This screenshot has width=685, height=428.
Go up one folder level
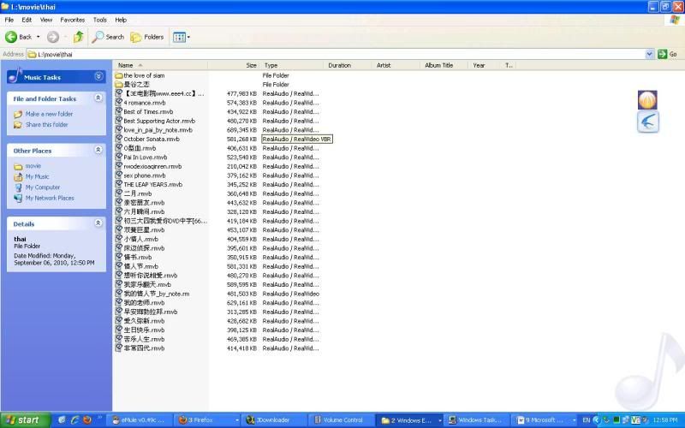point(79,37)
